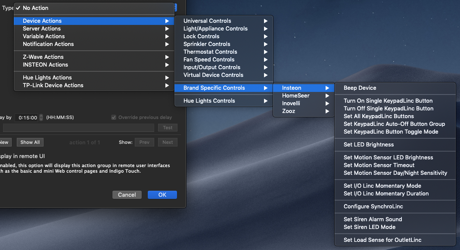
Task: Expand Light/Appliance Controls submenu
Action: click(224, 29)
